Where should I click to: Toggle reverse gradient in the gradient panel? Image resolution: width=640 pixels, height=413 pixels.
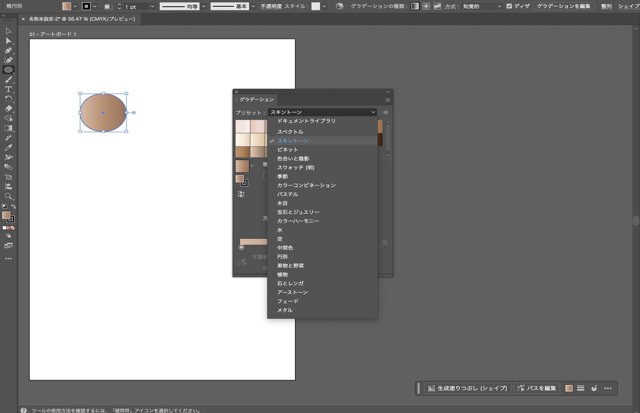(241, 194)
